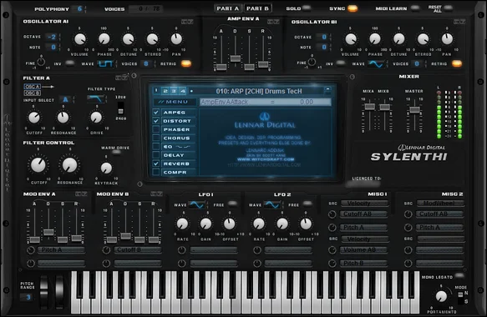This screenshot has height=317, width=487.
Task: Click the Filter A Resonance knob
Action: coord(63,118)
